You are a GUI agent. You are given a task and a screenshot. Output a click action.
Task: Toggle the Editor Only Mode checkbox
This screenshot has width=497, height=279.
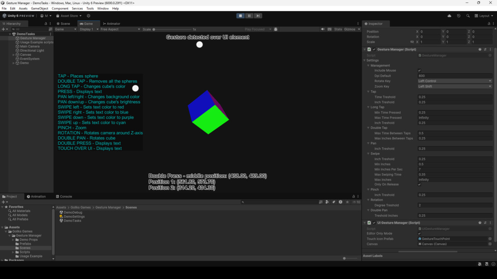tap(420, 234)
